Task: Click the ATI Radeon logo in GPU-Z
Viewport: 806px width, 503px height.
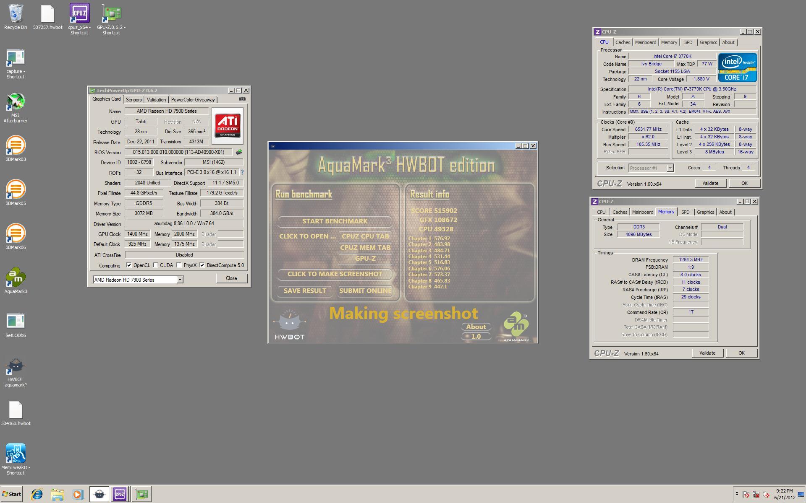Action: [x=228, y=126]
